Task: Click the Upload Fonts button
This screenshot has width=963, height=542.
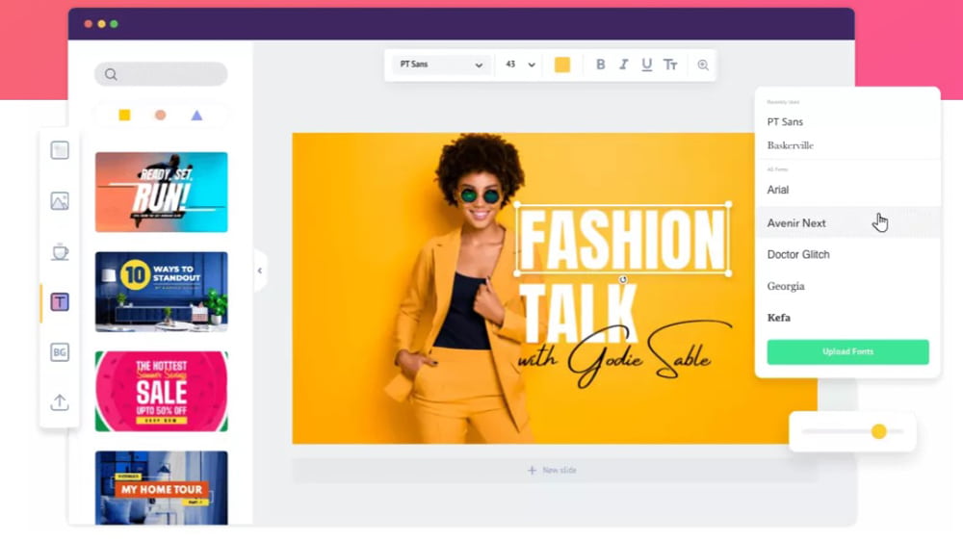Action: pyautogui.click(x=847, y=351)
